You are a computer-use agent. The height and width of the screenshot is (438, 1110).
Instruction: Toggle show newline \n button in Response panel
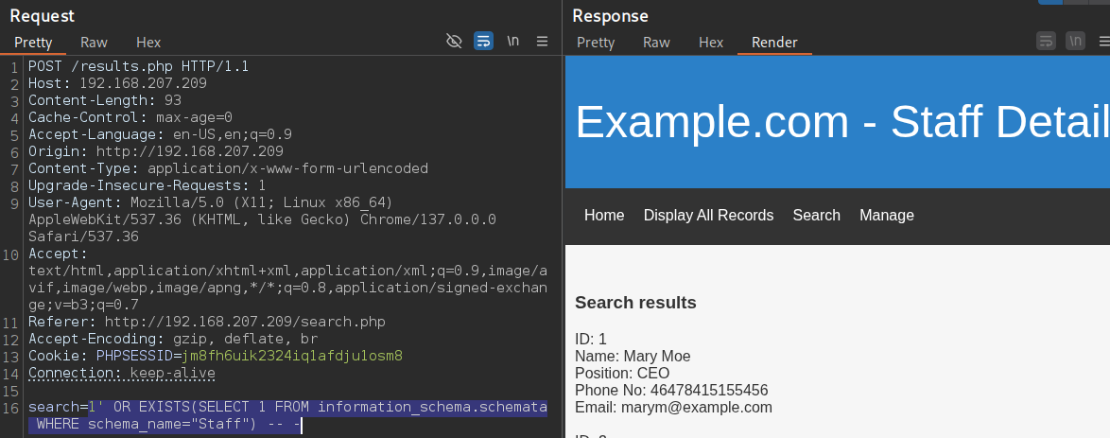pyautogui.click(x=1075, y=41)
